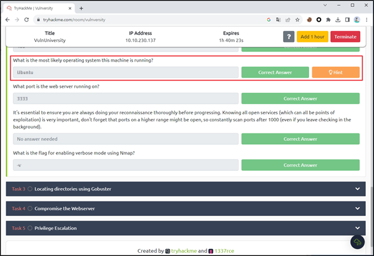Click the VulnUniversity title text
The height and width of the screenshot is (256, 374).
pyautogui.click(x=50, y=41)
